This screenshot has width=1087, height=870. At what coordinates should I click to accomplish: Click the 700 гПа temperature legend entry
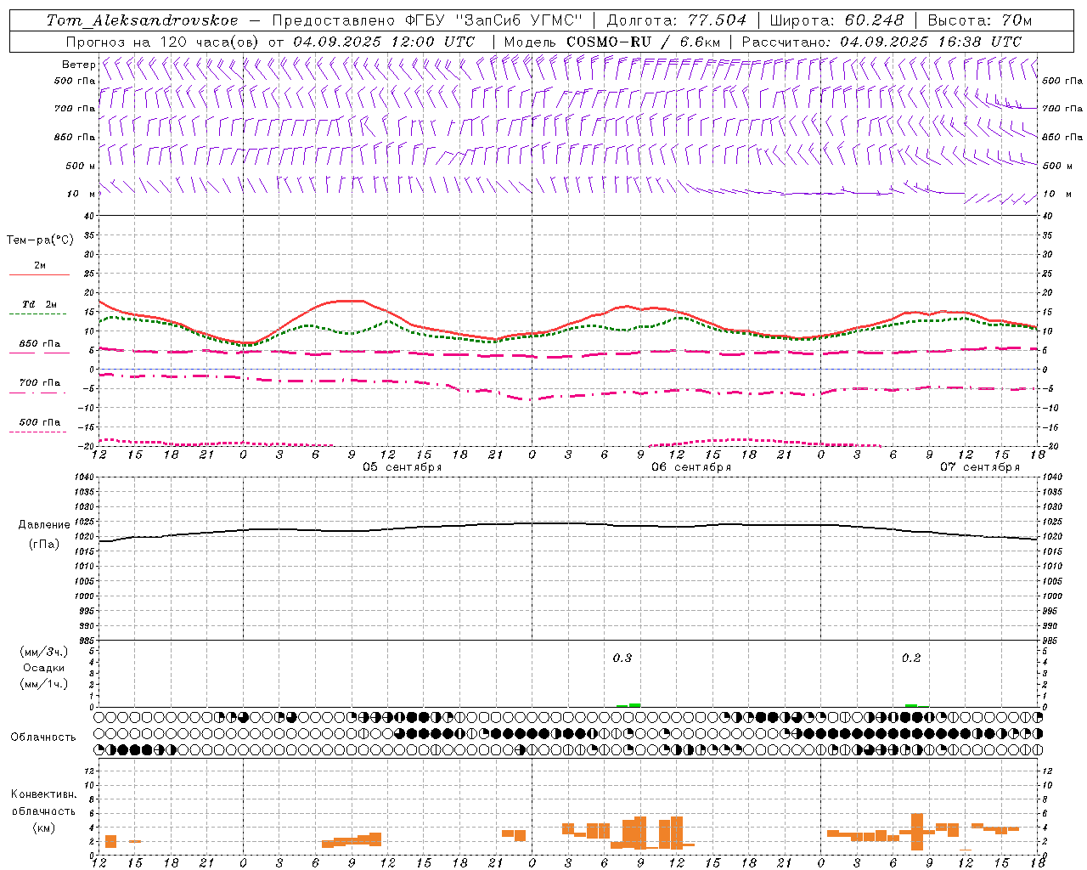coord(39,383)
